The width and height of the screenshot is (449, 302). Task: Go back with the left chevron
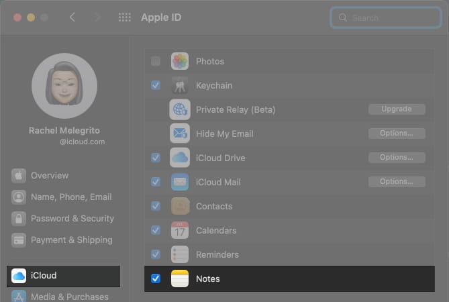(x=72, y=17)
